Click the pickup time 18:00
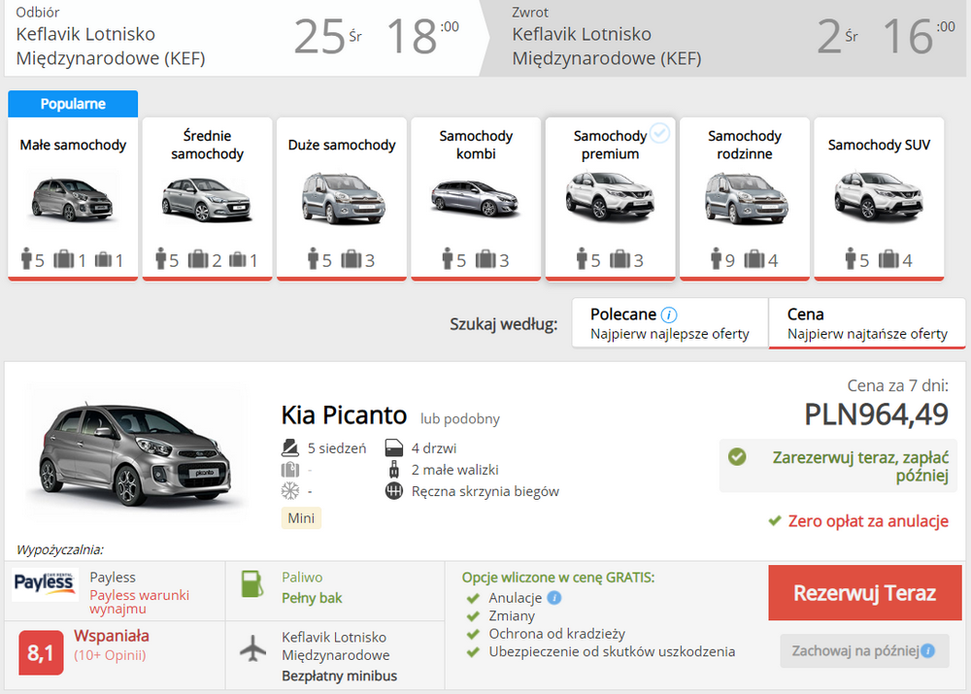This screenshot has width=971, height=694. tap(422, 36)
